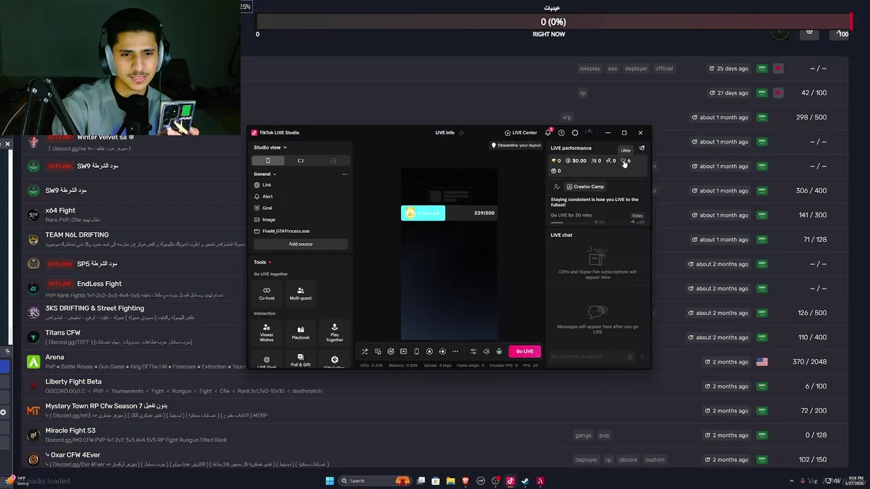This screenshot has height=489, width=870.
Task: Click the share arrow beside LIVE info
Action: [x=462, y=132]
